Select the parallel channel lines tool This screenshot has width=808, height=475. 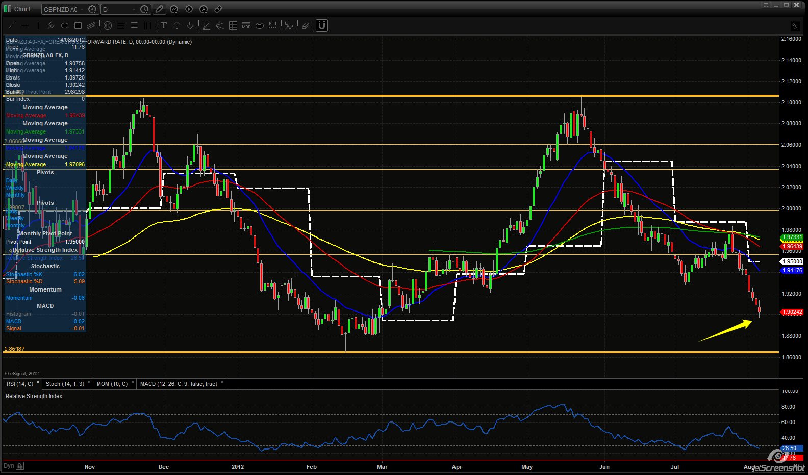[91, 25]
